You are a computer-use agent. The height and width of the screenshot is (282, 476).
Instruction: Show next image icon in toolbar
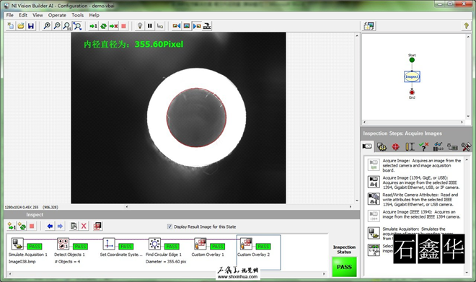(197, 26)
